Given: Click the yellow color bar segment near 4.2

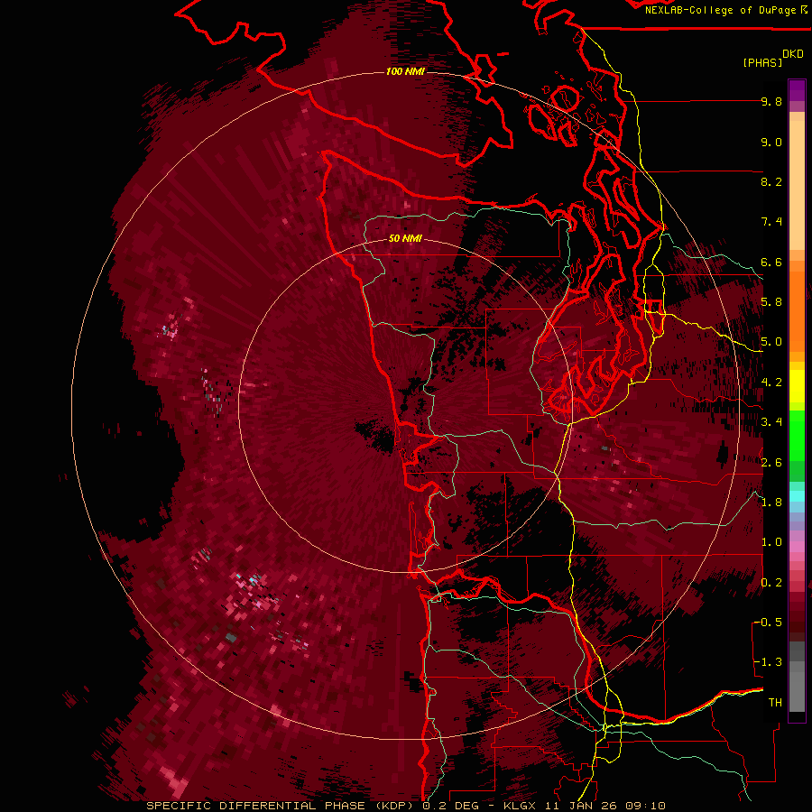Looking at the screenshot, I should point(797,386).
